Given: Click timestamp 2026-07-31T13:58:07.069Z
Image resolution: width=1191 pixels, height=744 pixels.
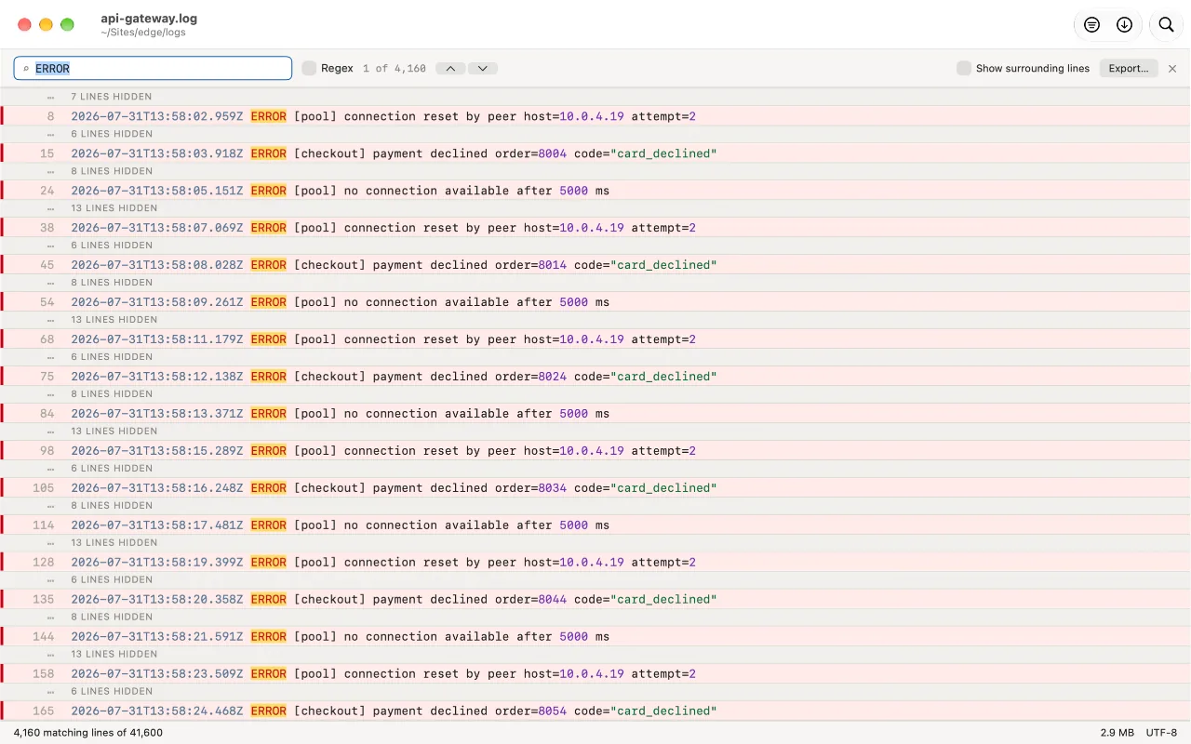Looking at the screenshot, I should click(157, 228).
